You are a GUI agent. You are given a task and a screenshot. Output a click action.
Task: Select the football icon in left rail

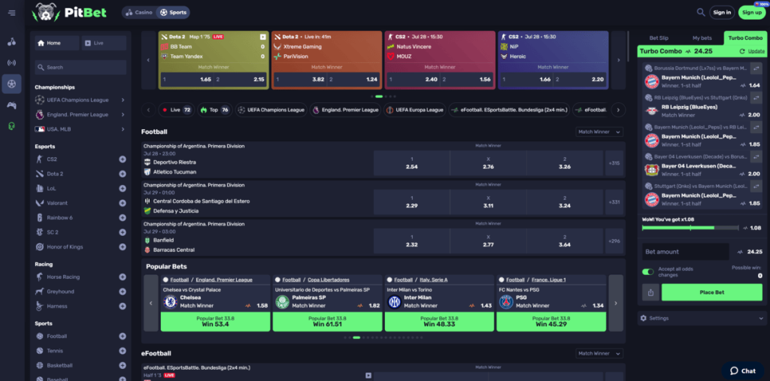click(x=12, y=84)
